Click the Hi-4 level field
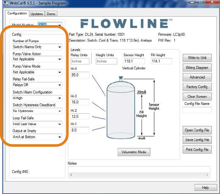 [80, 75]
